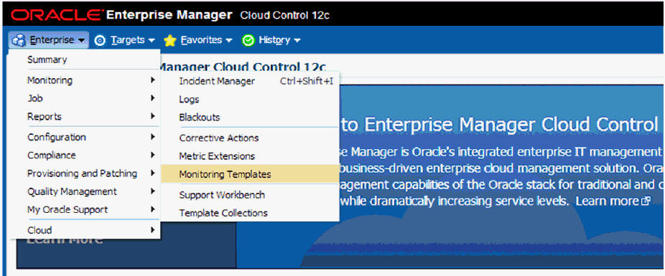
Task: Click the Favorites star icon
Action: [170, 40]
